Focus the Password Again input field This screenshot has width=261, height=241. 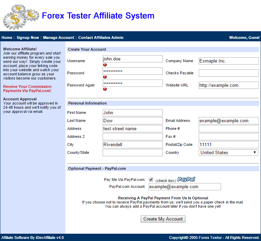133,83
